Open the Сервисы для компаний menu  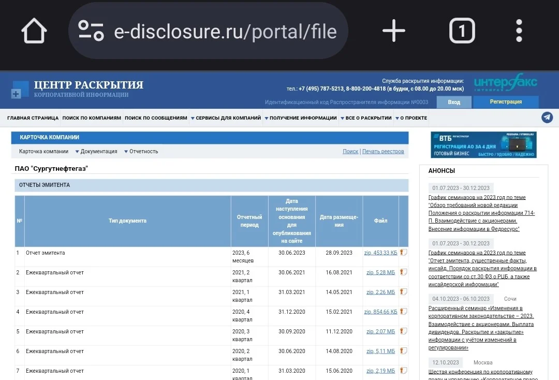(226, 118)
